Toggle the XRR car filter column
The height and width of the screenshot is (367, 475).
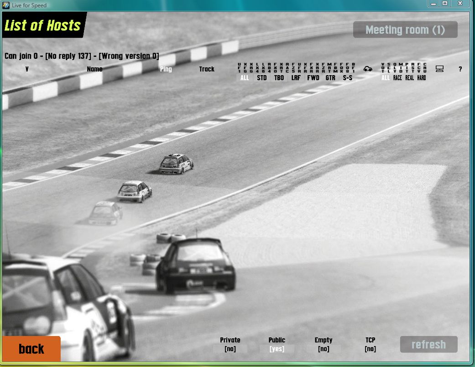pyautogui.click(x=318, y=68)
